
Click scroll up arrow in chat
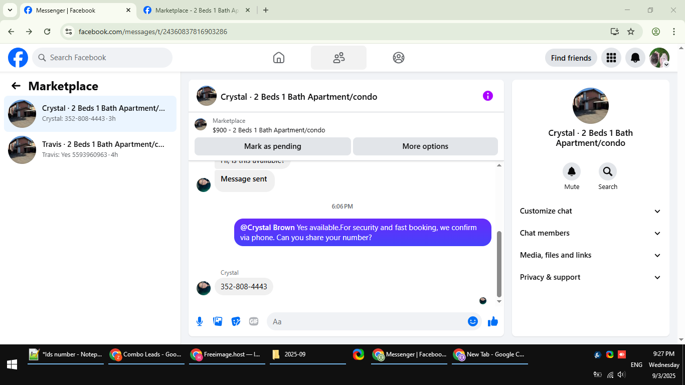point(499,165)
